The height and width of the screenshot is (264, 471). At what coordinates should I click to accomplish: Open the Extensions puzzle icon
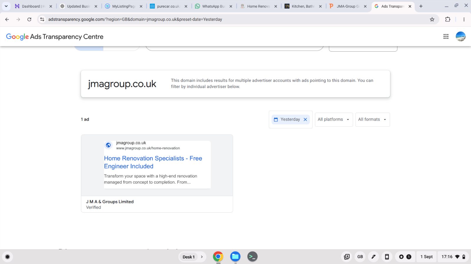pos(448,19)
